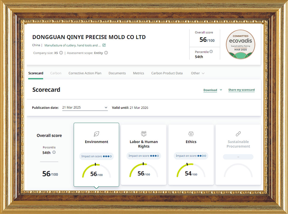The width and height of the screenshot is (288, 214).
Task: Click the 54th percentile value in header
Action: [x=199, y=57]
